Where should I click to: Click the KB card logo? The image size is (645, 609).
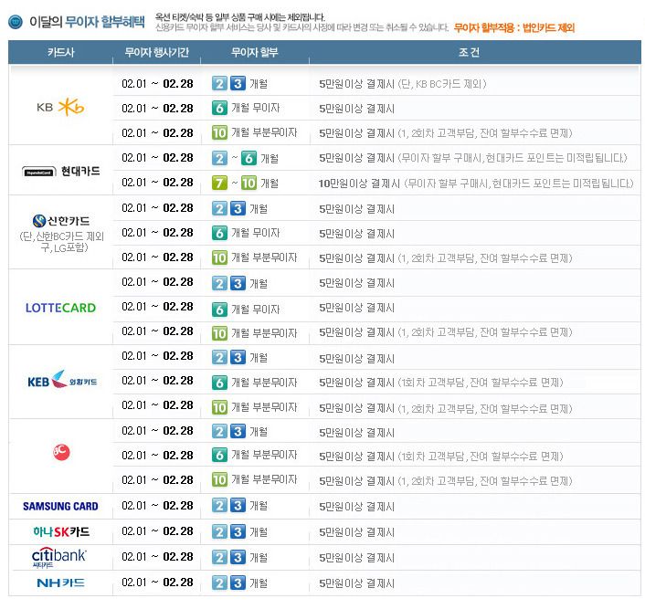pyautogui.click(x=60, y=108)
